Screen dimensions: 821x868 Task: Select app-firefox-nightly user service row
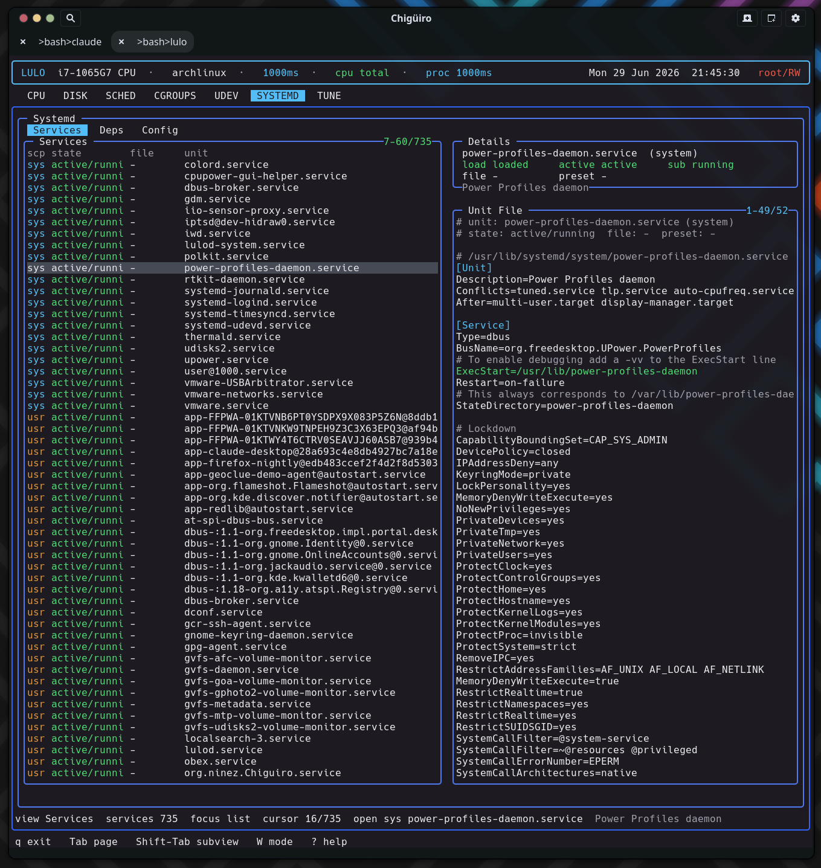pos(233,463)
